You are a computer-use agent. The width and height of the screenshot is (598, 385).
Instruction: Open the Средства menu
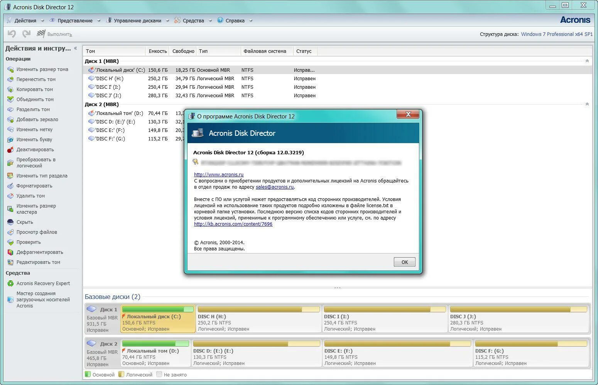coord(193,20)
